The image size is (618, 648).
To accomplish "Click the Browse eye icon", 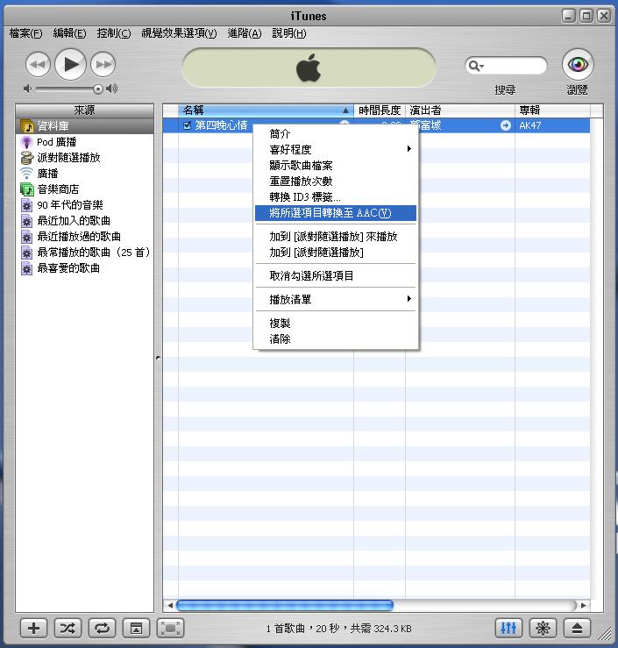I will 577,65.
